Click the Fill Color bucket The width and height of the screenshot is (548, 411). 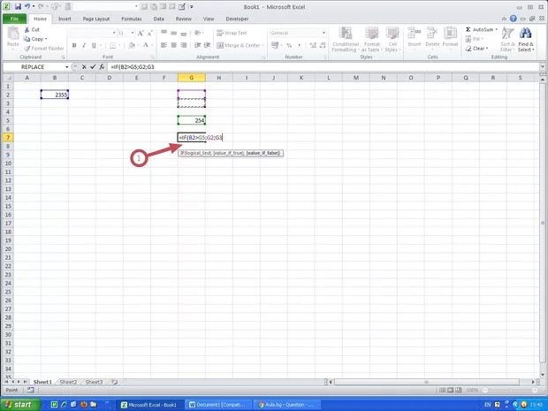pyautogui.click(x=132, y=45)
